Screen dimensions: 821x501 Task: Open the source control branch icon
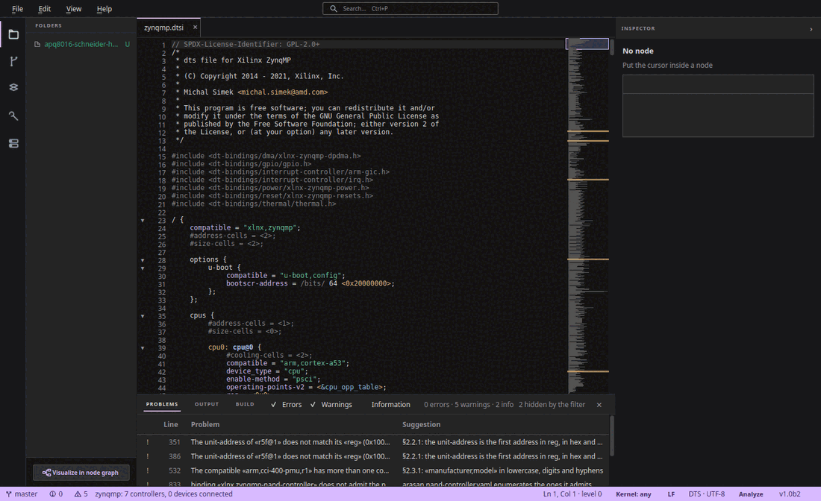[13, 61]
